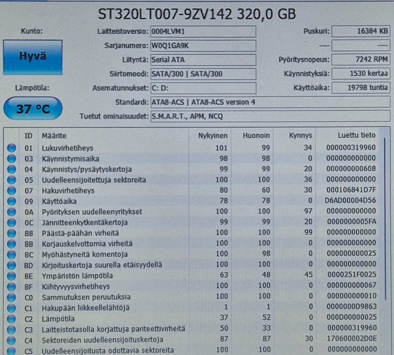Click the Siirtomoodi SATA/300 field
Viewport: 394px width, 355px height.
tap(203, 74)
